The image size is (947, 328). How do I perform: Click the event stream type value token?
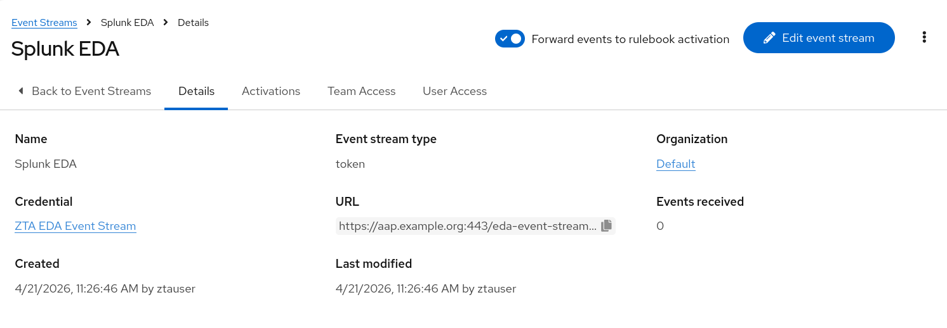coord(350,164)
